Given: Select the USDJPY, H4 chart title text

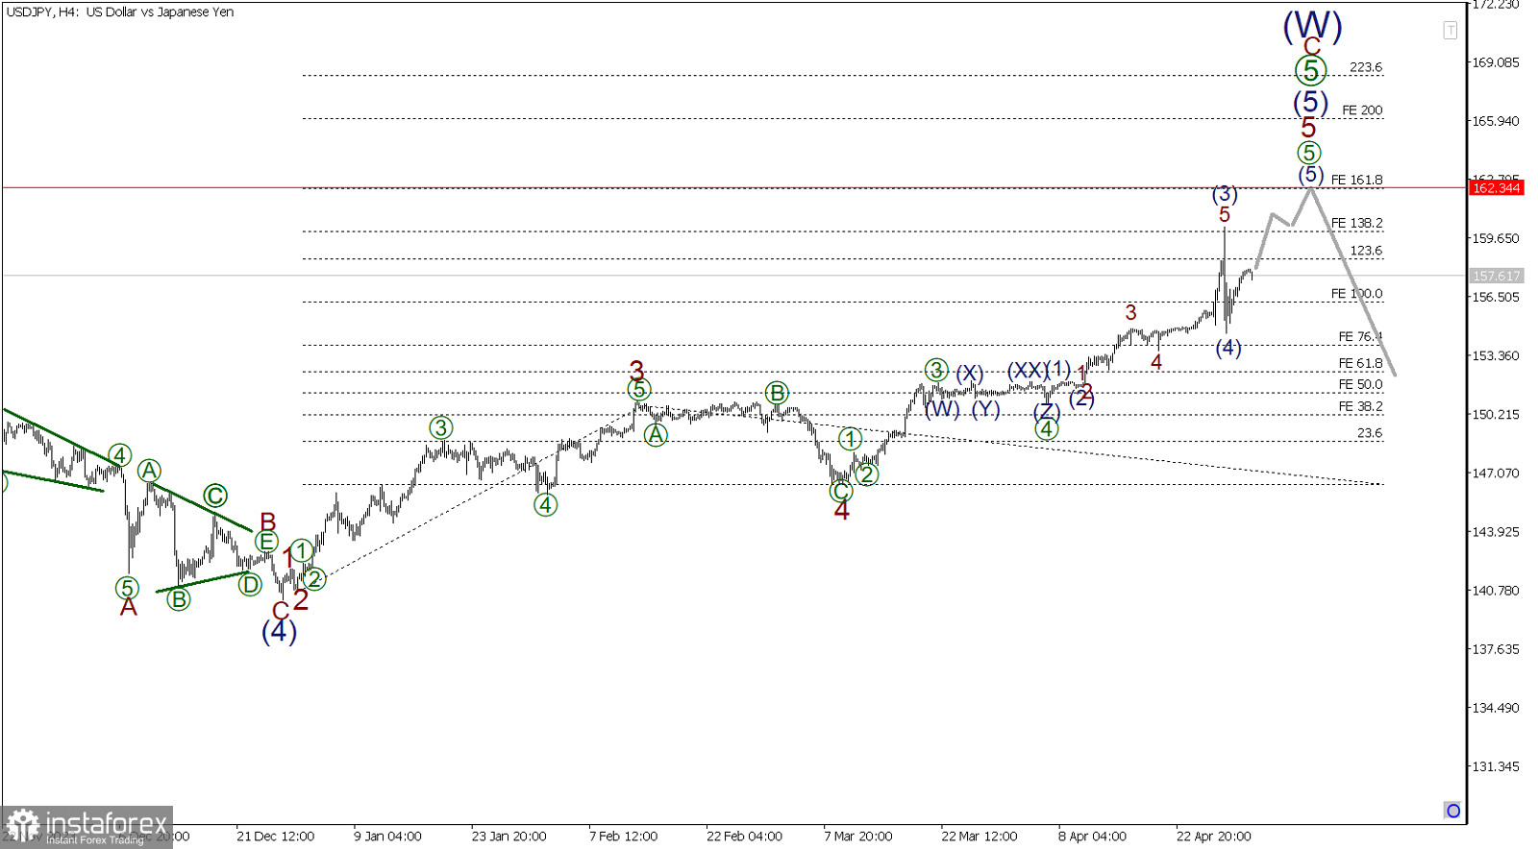Looking at the screenshot, I should pos(120,12).
